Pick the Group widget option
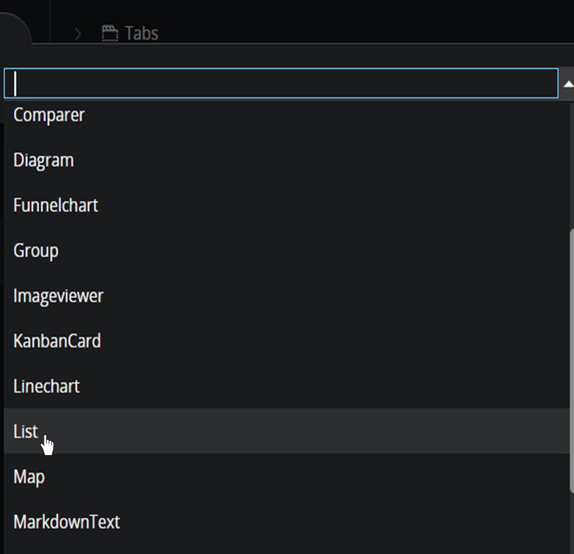Image resolution: width=574 pixels, height=554 pixels. 35,251
